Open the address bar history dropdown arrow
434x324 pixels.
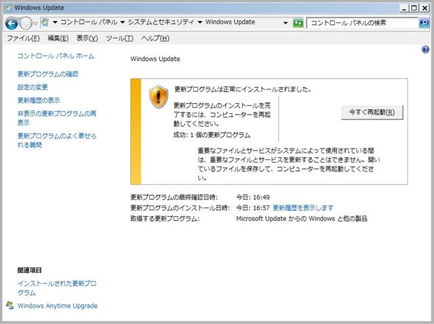(x=285, y=23)
